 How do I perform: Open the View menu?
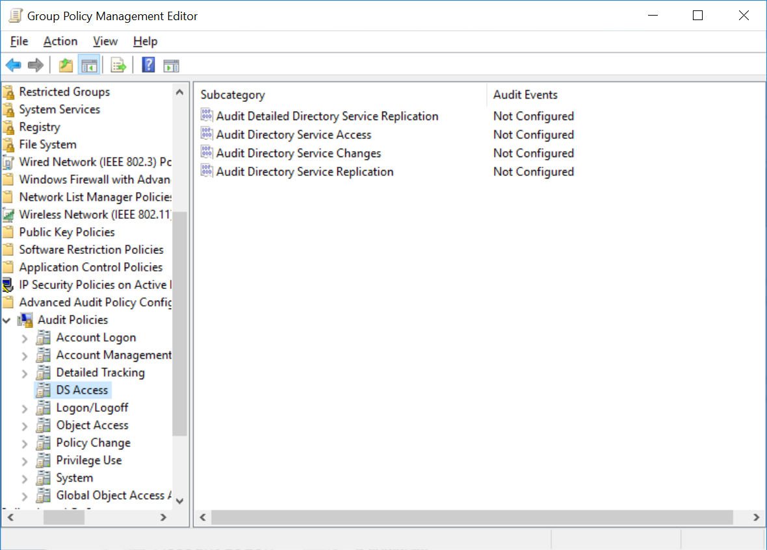pos(105,42)
